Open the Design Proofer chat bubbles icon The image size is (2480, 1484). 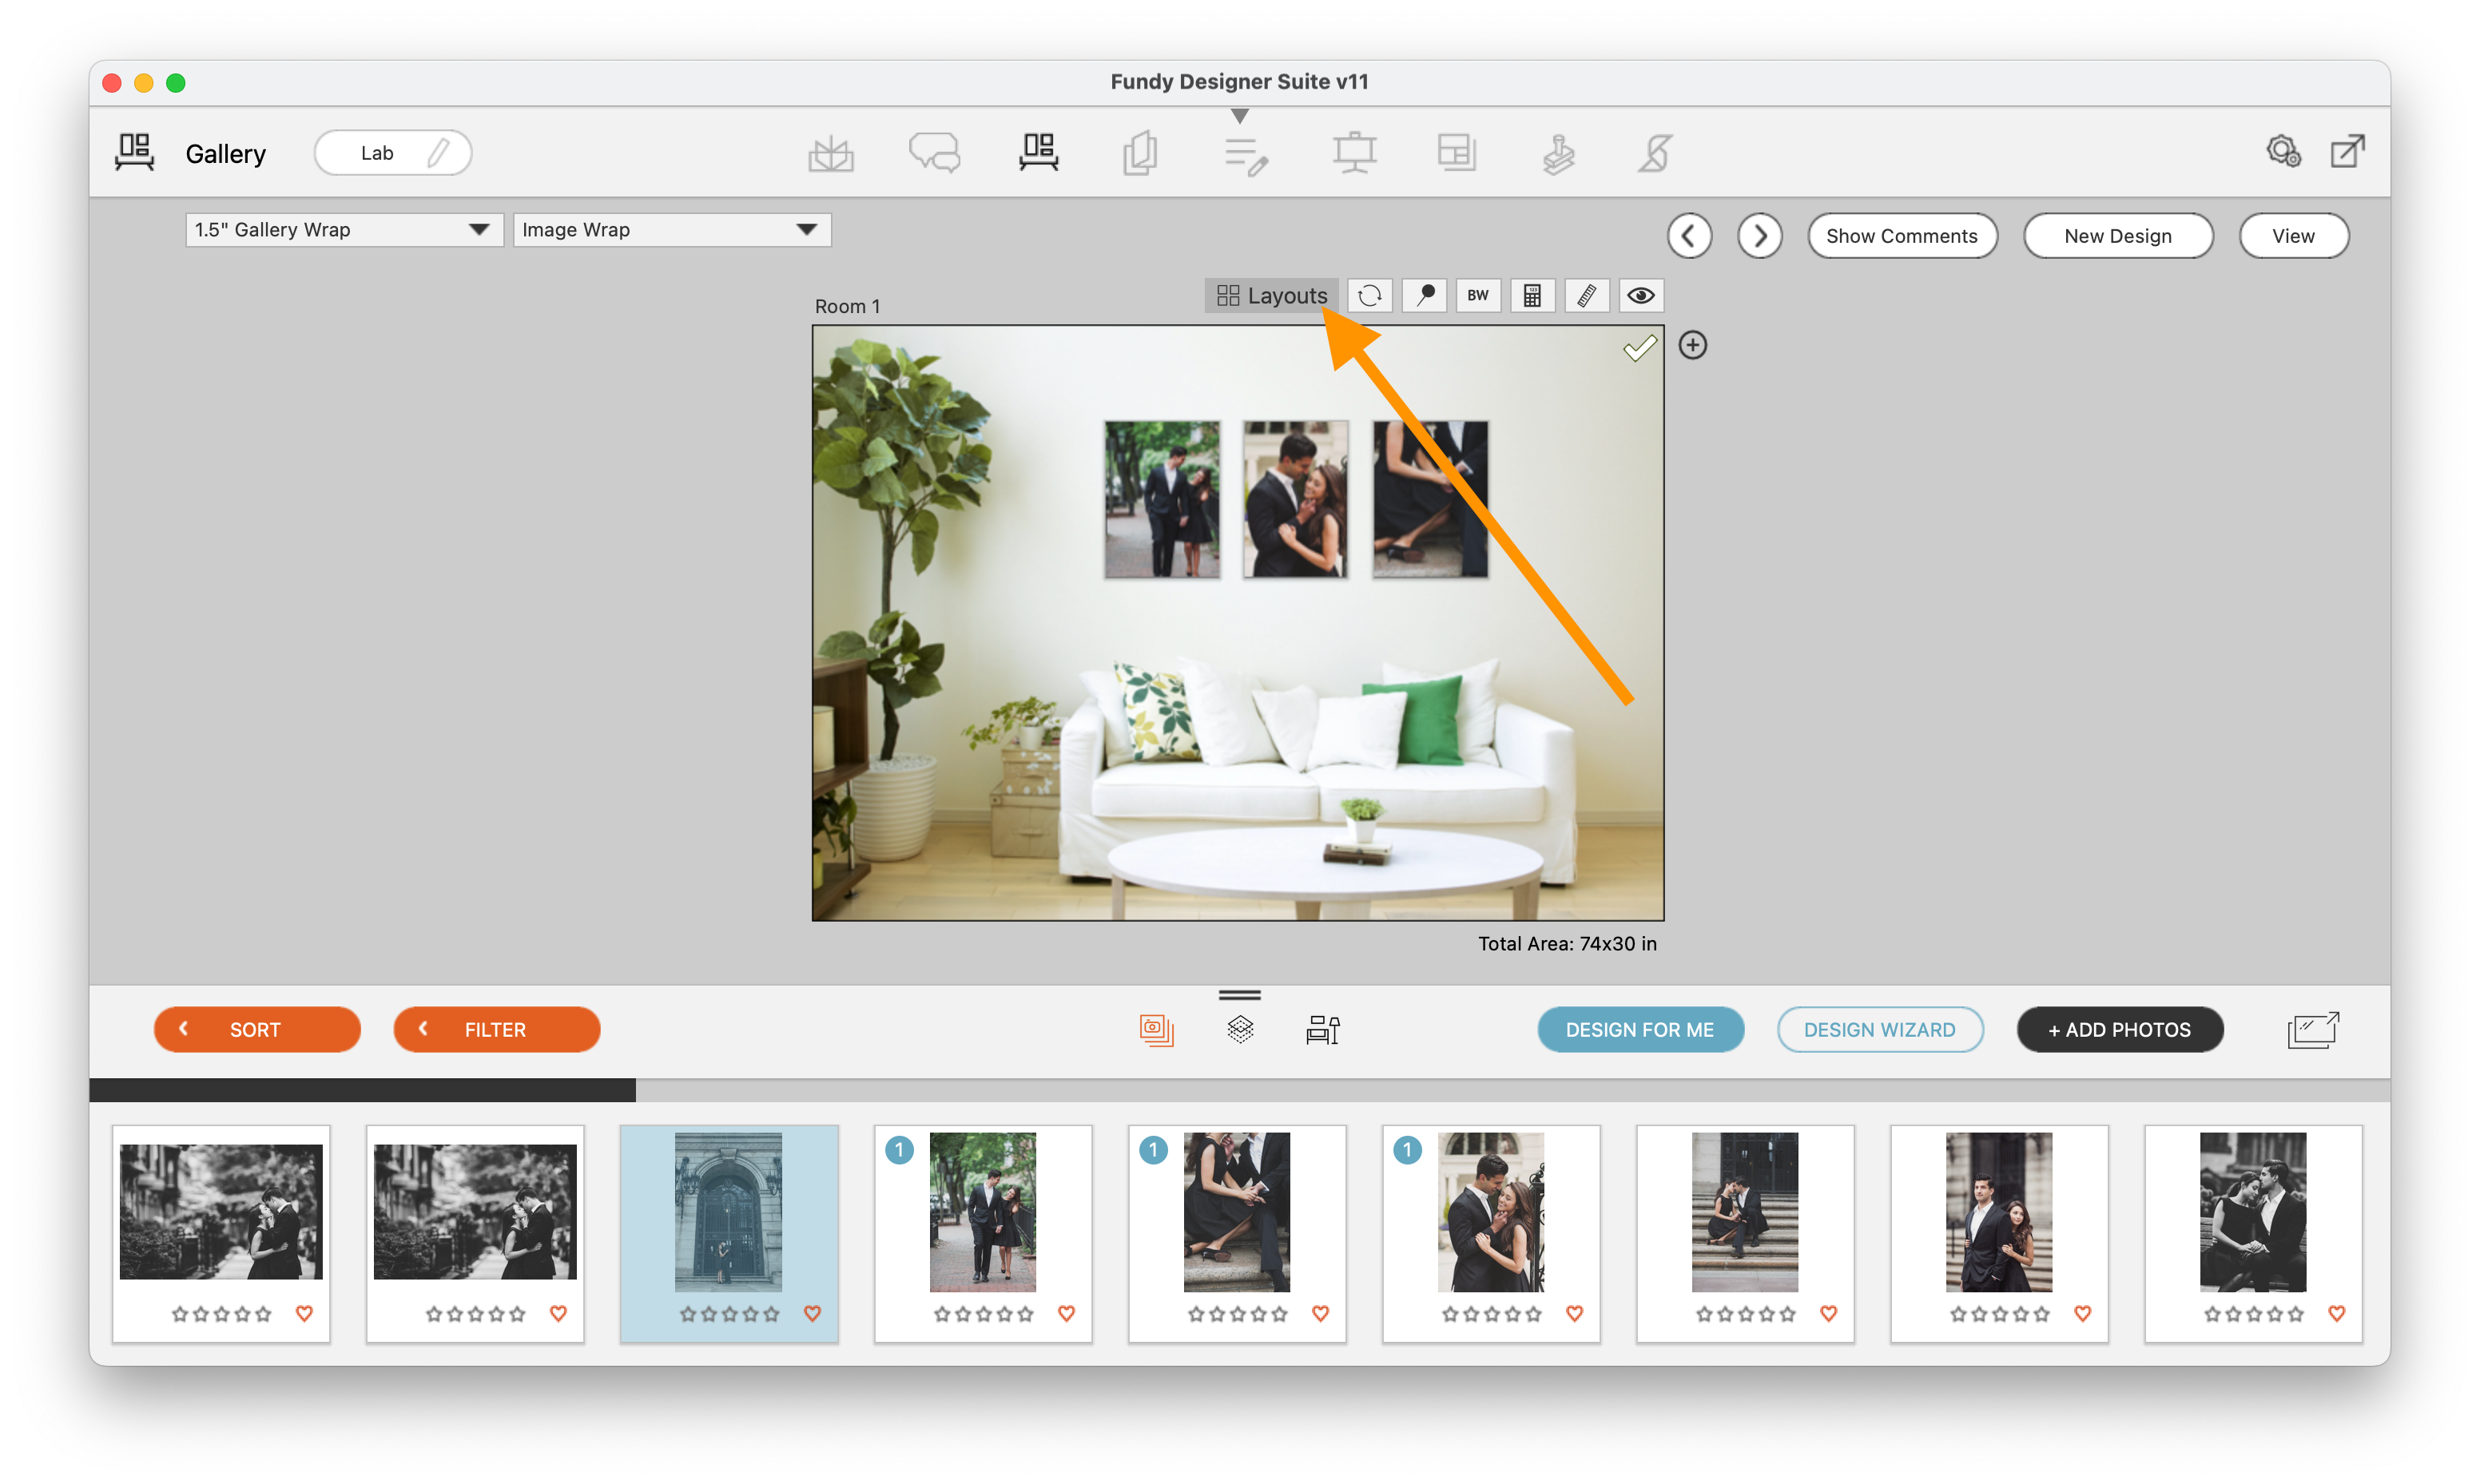pos(934,153)
